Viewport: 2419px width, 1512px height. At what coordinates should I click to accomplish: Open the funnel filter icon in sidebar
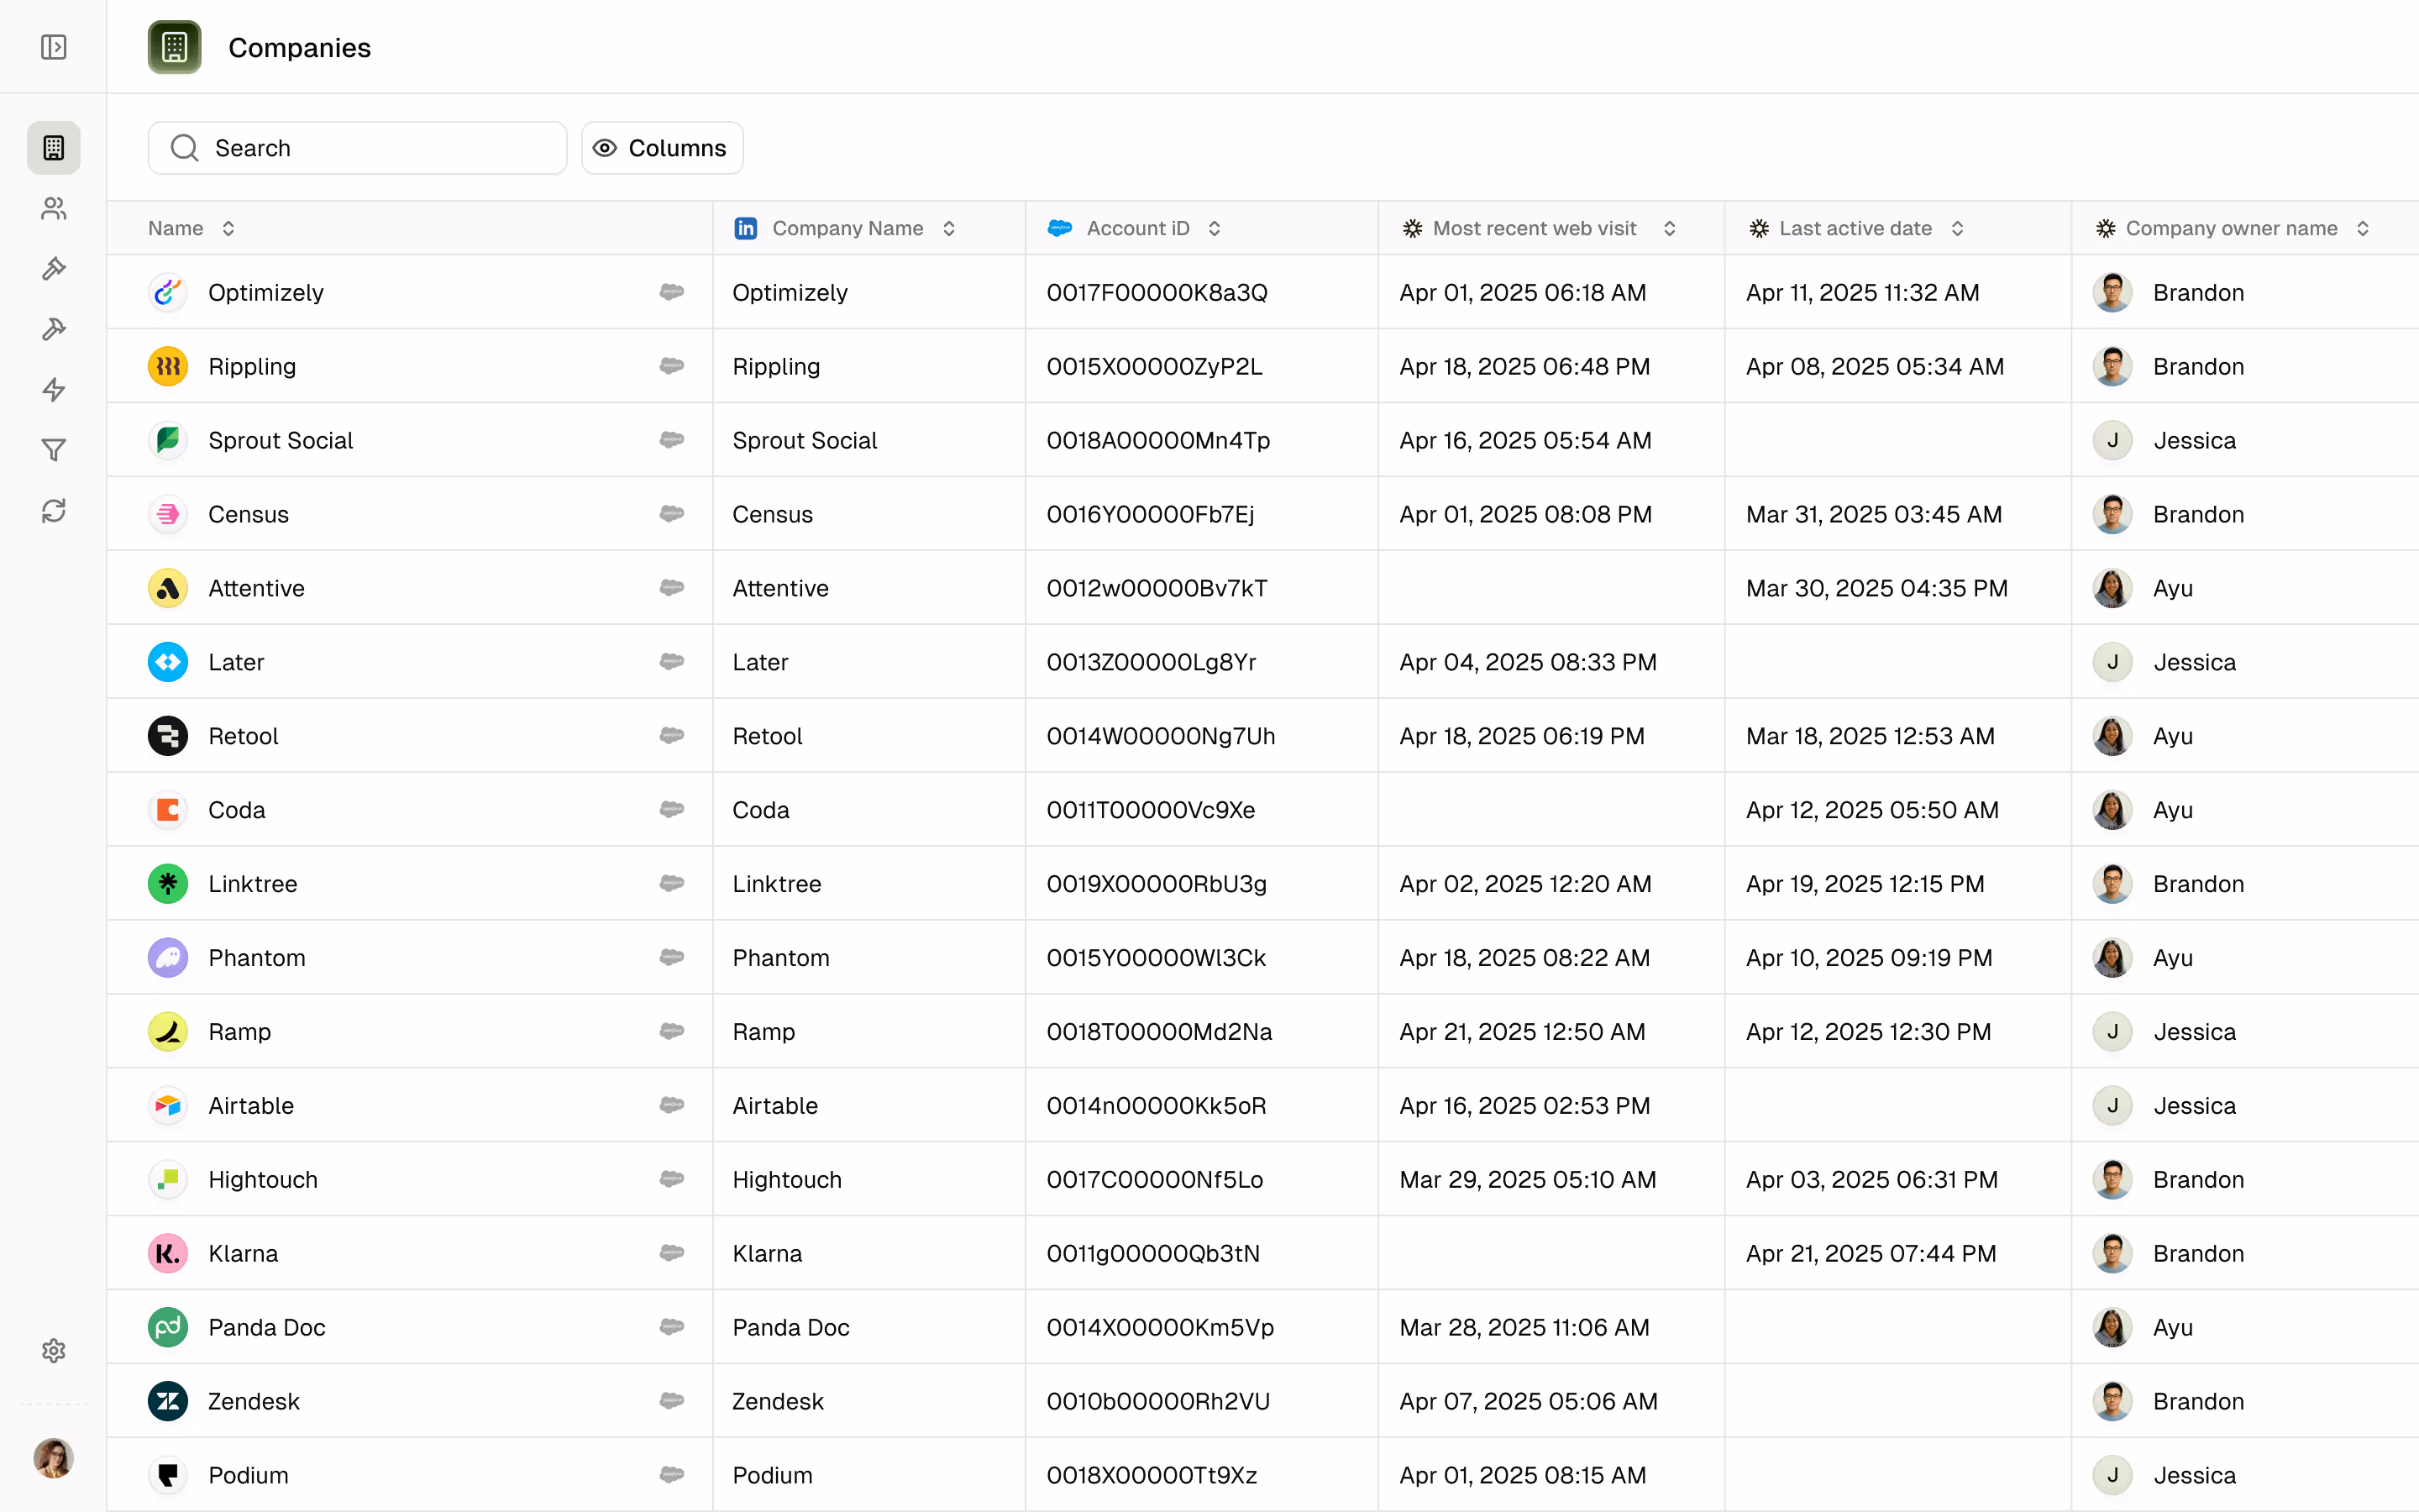point(54,450)
